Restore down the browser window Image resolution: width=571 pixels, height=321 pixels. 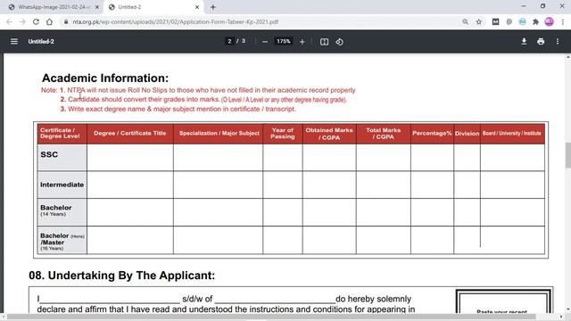pos(542,6)
